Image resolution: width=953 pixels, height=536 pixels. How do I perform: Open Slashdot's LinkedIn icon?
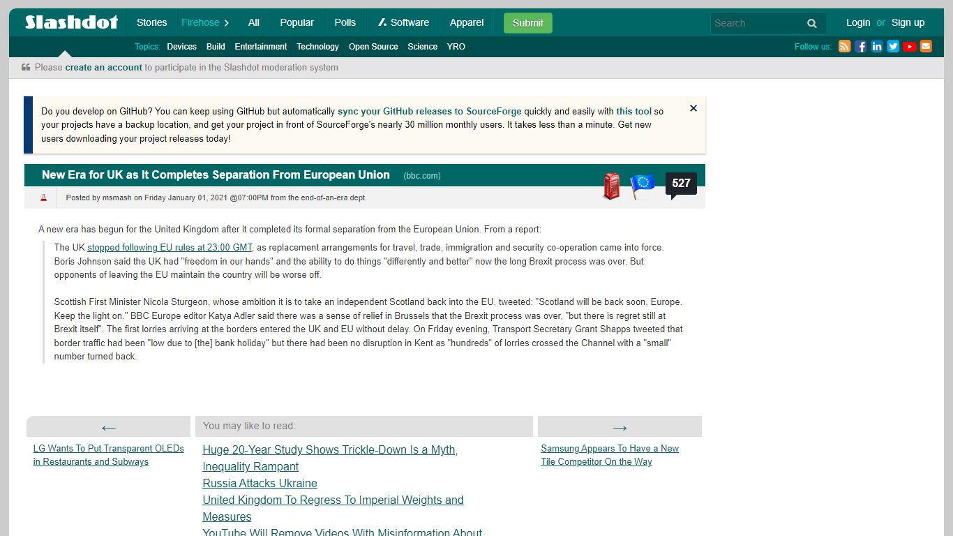point(877,47)
